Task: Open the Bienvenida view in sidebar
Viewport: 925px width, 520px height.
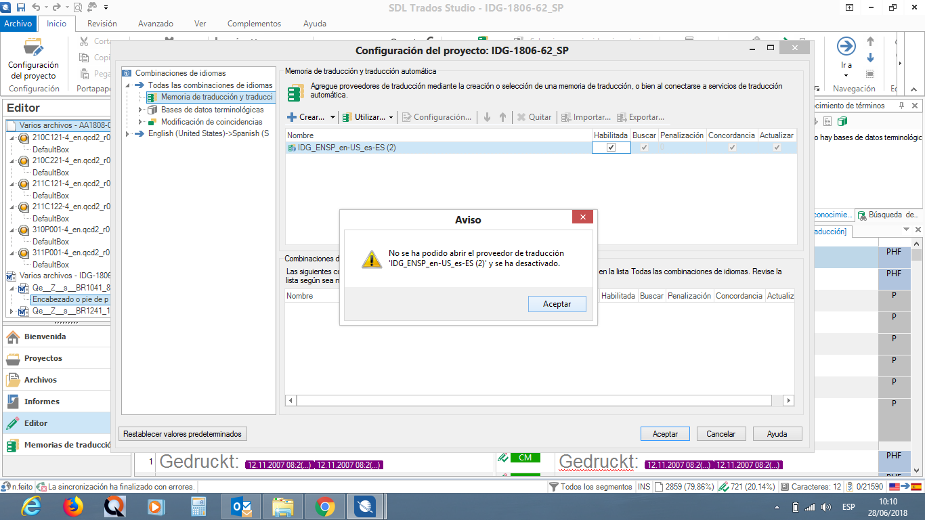Action: pyautogui.click(x=56, y=337)
